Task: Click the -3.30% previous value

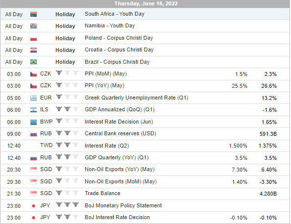Action: tap(268, 182)
